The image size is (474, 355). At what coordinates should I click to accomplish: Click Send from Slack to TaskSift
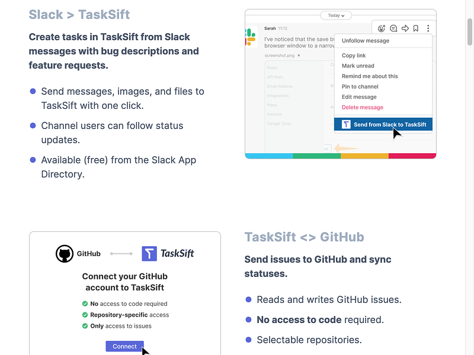(383, 124)
